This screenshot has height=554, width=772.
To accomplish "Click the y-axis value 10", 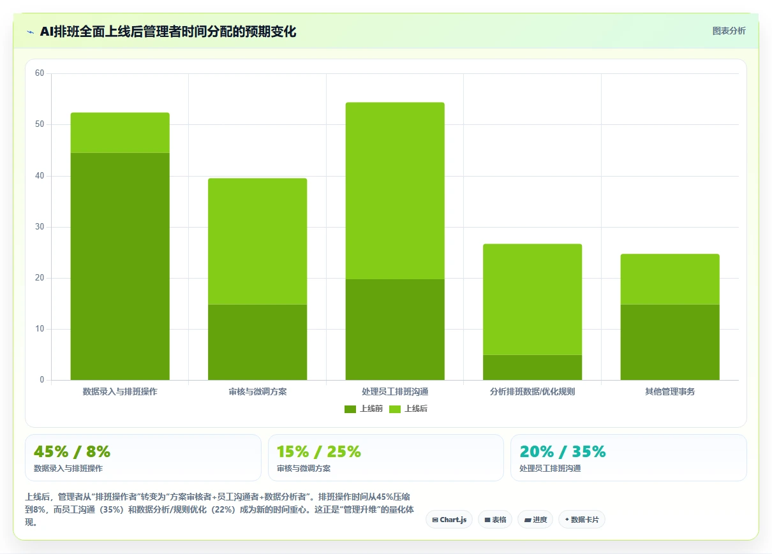I will [40, 329].
